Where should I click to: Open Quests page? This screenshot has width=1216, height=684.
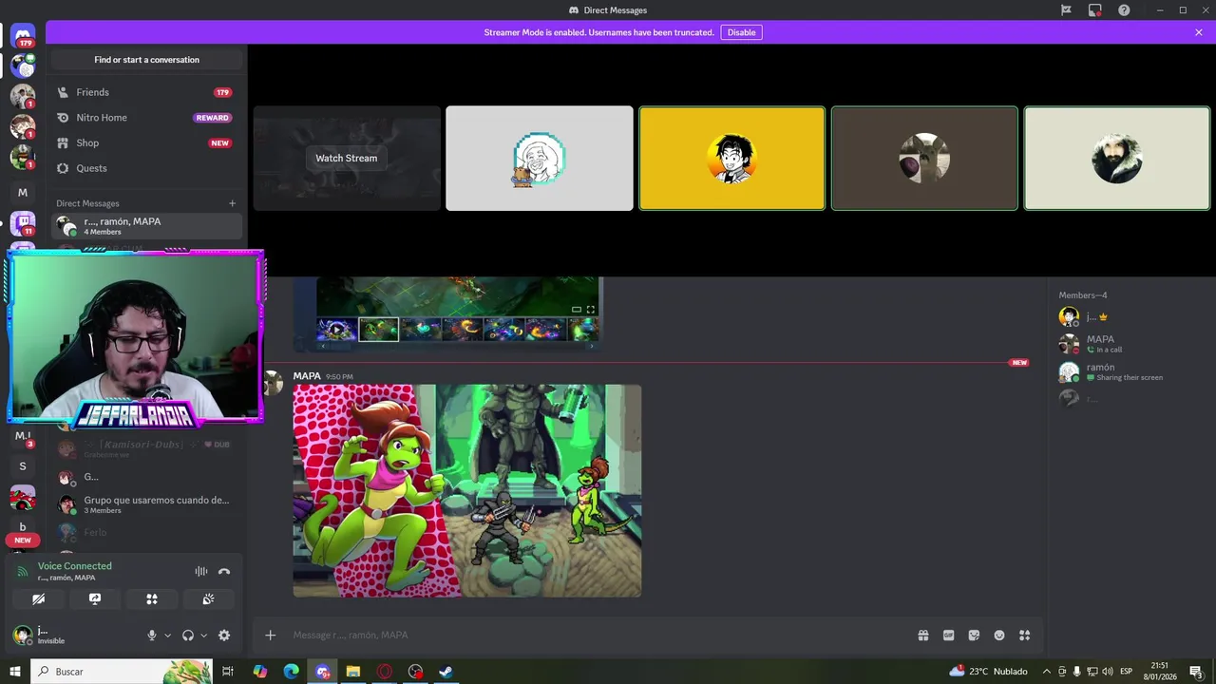pyautogui.click(x=146, y=168)
